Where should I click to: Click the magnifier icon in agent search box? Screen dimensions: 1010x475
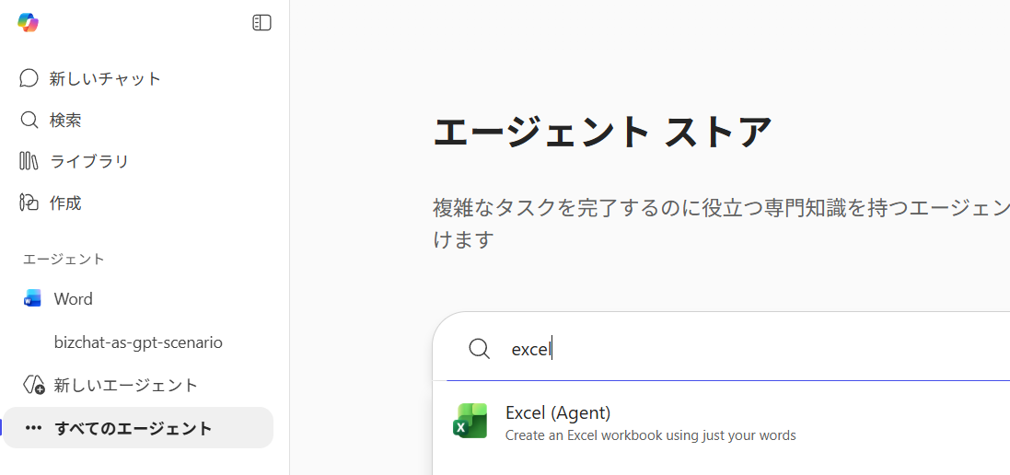[479, 349]
